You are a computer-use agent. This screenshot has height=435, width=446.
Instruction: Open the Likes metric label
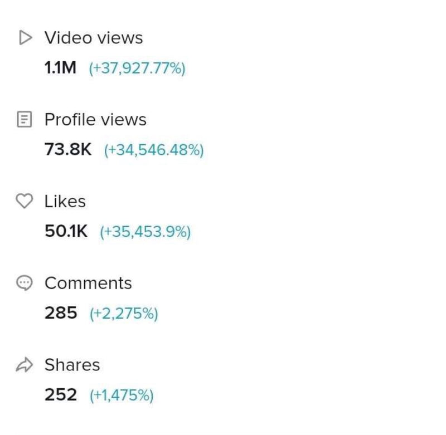tap(65, 201)
